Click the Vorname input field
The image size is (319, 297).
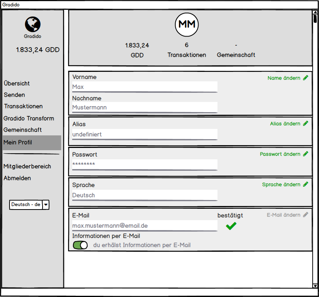(x=144, y=87)
